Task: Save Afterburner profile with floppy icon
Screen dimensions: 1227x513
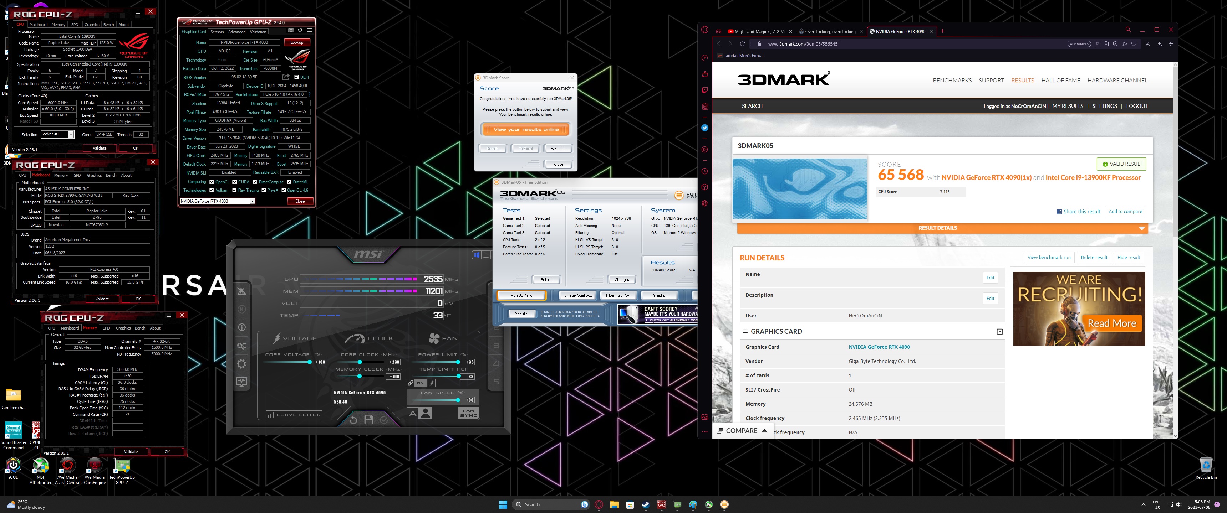Action: (369, 420)
